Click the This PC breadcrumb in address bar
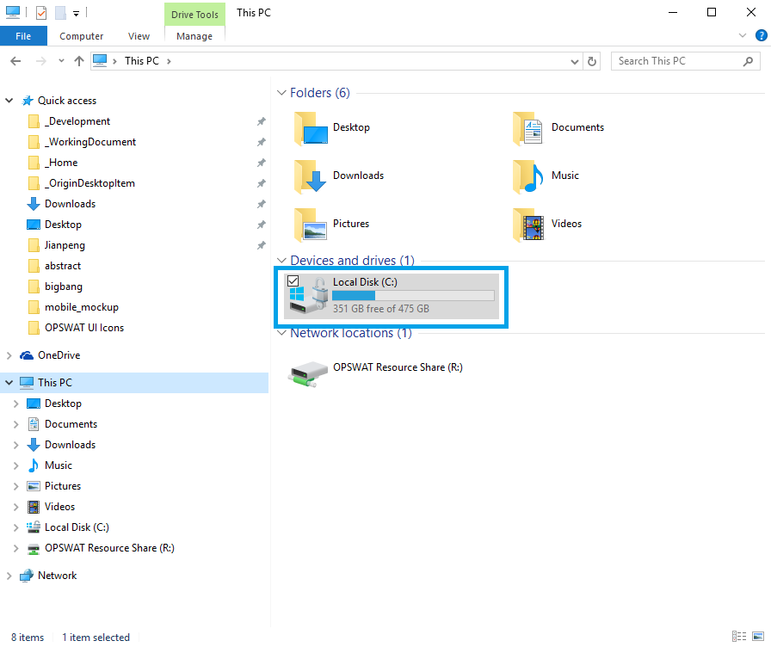This screenshot has width=771, height=647. [142, 61]
